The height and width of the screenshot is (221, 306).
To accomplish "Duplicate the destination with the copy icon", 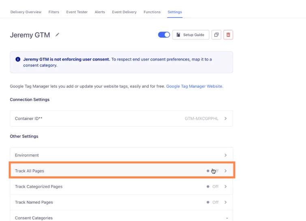I will 216,35.
